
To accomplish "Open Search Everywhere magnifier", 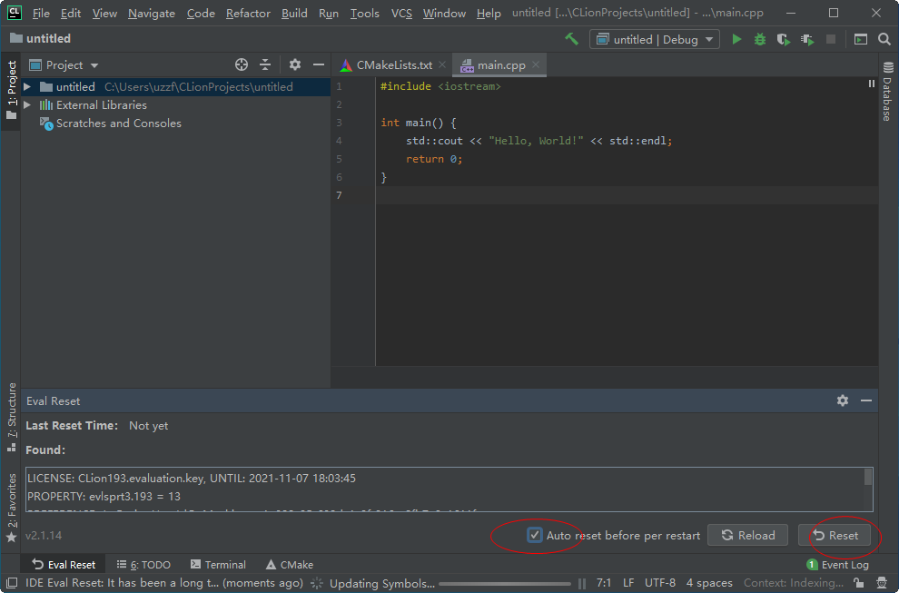I will pos(884,39).
